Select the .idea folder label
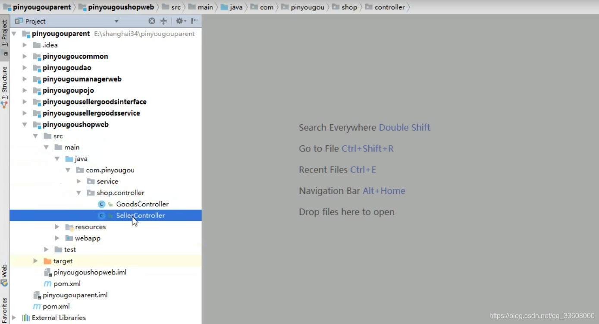The height and width of the screenshot is (324, 599). pos(50,45)
